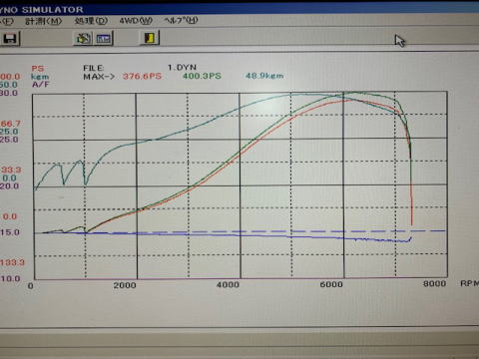Click the purple A/F legend label
This screenshot has width=479, height=359.
tap(40, 84)
